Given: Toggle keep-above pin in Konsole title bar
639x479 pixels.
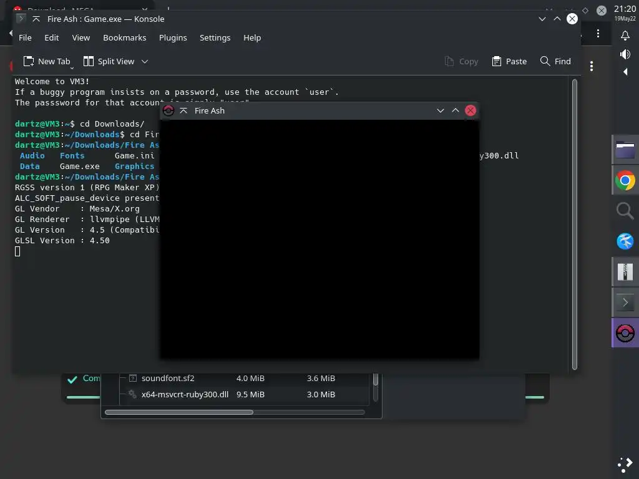Looking at the screenshot, I should [x=36, y=19].
